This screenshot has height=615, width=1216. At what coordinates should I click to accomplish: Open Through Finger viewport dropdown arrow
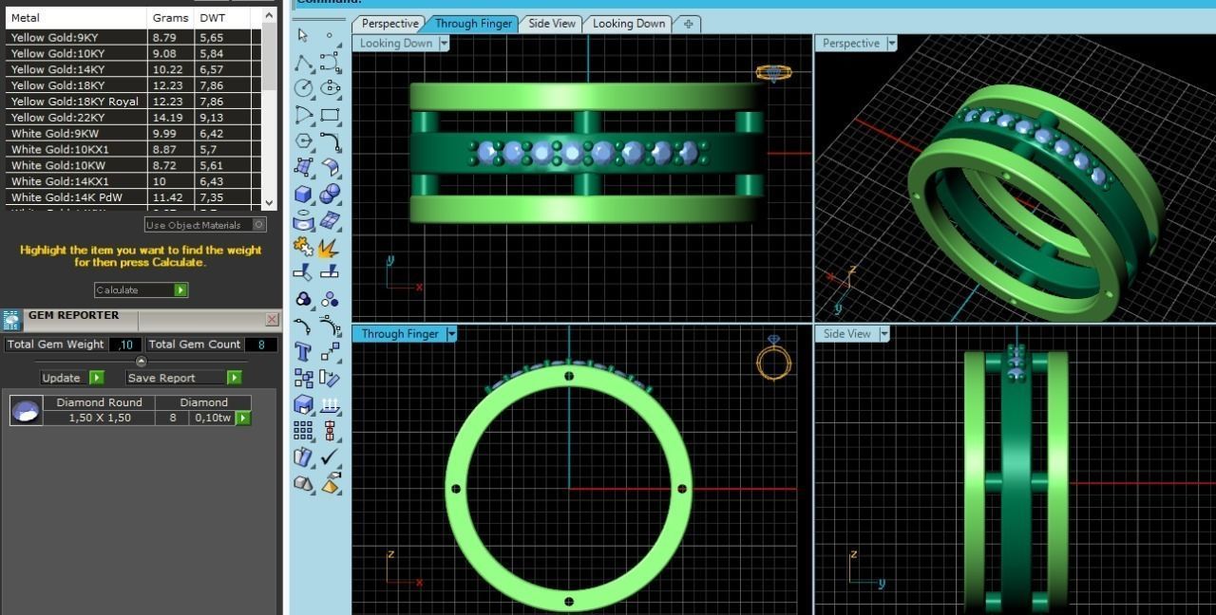[x=451, y=334]
